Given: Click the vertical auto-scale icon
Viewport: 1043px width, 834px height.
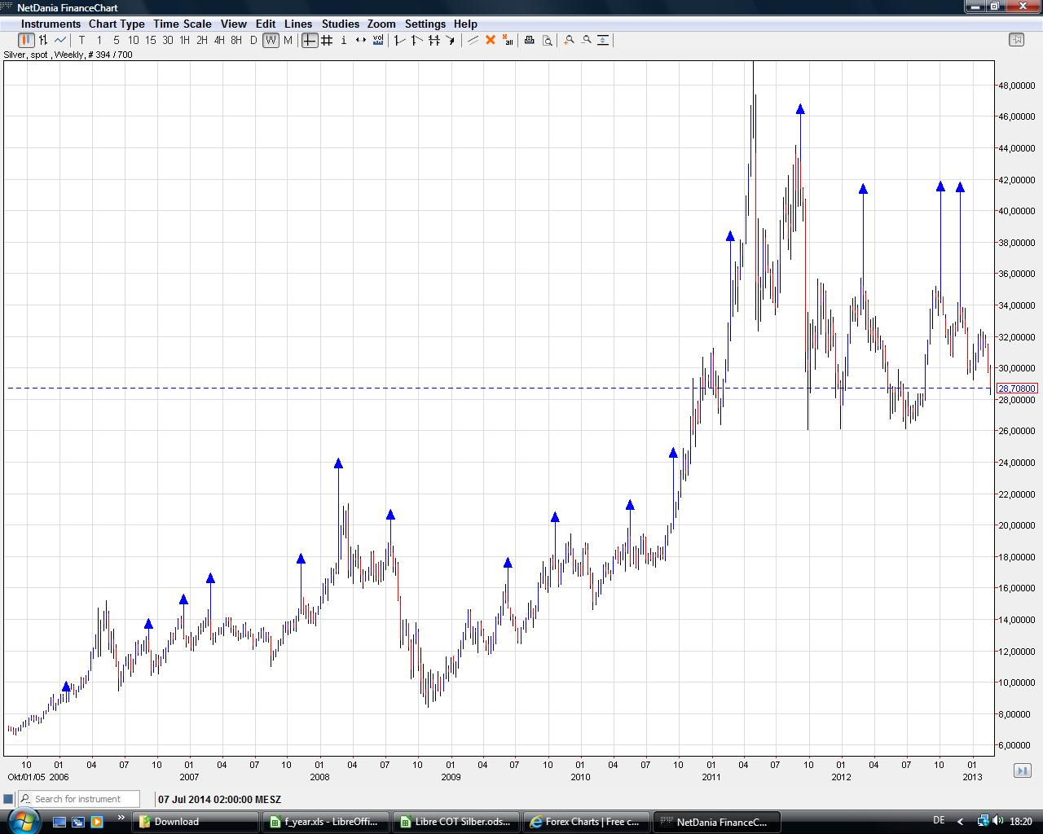Looking at the screenshot, I should click(603, 40).
